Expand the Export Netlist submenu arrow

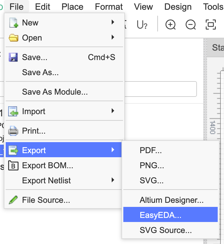pyautogui.click(x=113, y=180)
